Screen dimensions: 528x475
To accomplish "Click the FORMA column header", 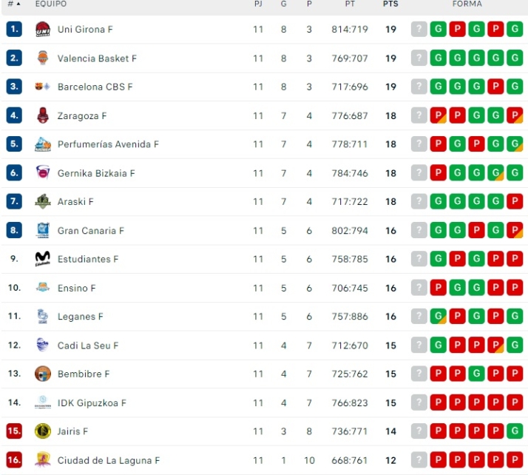I will pos(467,4).
